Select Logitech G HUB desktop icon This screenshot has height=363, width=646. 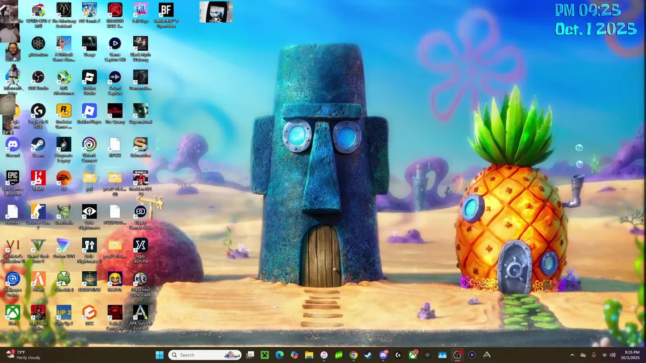[38, 116]
